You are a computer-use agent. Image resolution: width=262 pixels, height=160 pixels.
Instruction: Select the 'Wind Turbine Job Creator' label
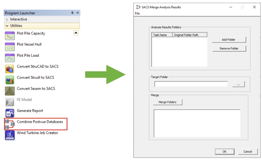pyautogui.click(x=38, y=133)
